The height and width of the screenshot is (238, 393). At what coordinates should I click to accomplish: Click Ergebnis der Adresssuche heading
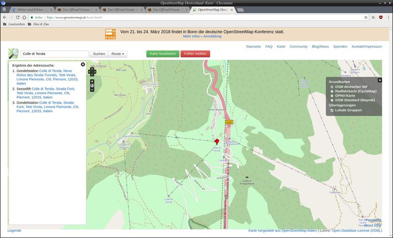pos(33,66)
